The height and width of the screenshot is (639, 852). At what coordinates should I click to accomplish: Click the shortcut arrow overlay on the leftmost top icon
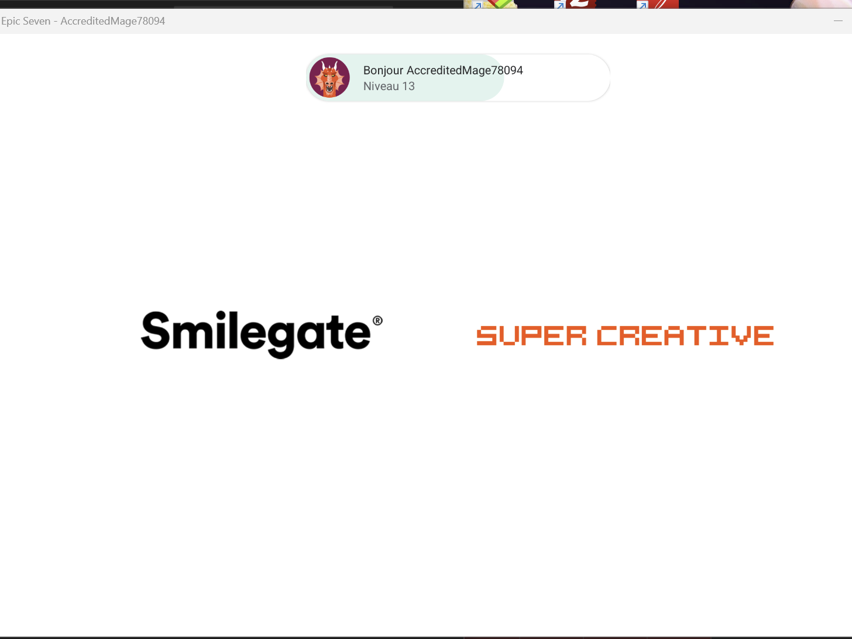click(x=477, y=4)
